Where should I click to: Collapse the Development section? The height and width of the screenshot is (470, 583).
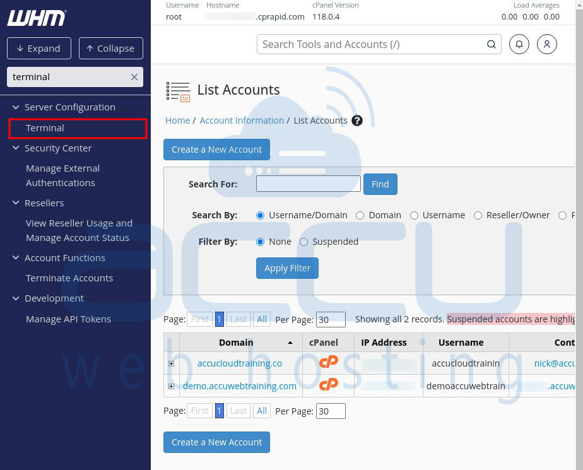(16, 298)
